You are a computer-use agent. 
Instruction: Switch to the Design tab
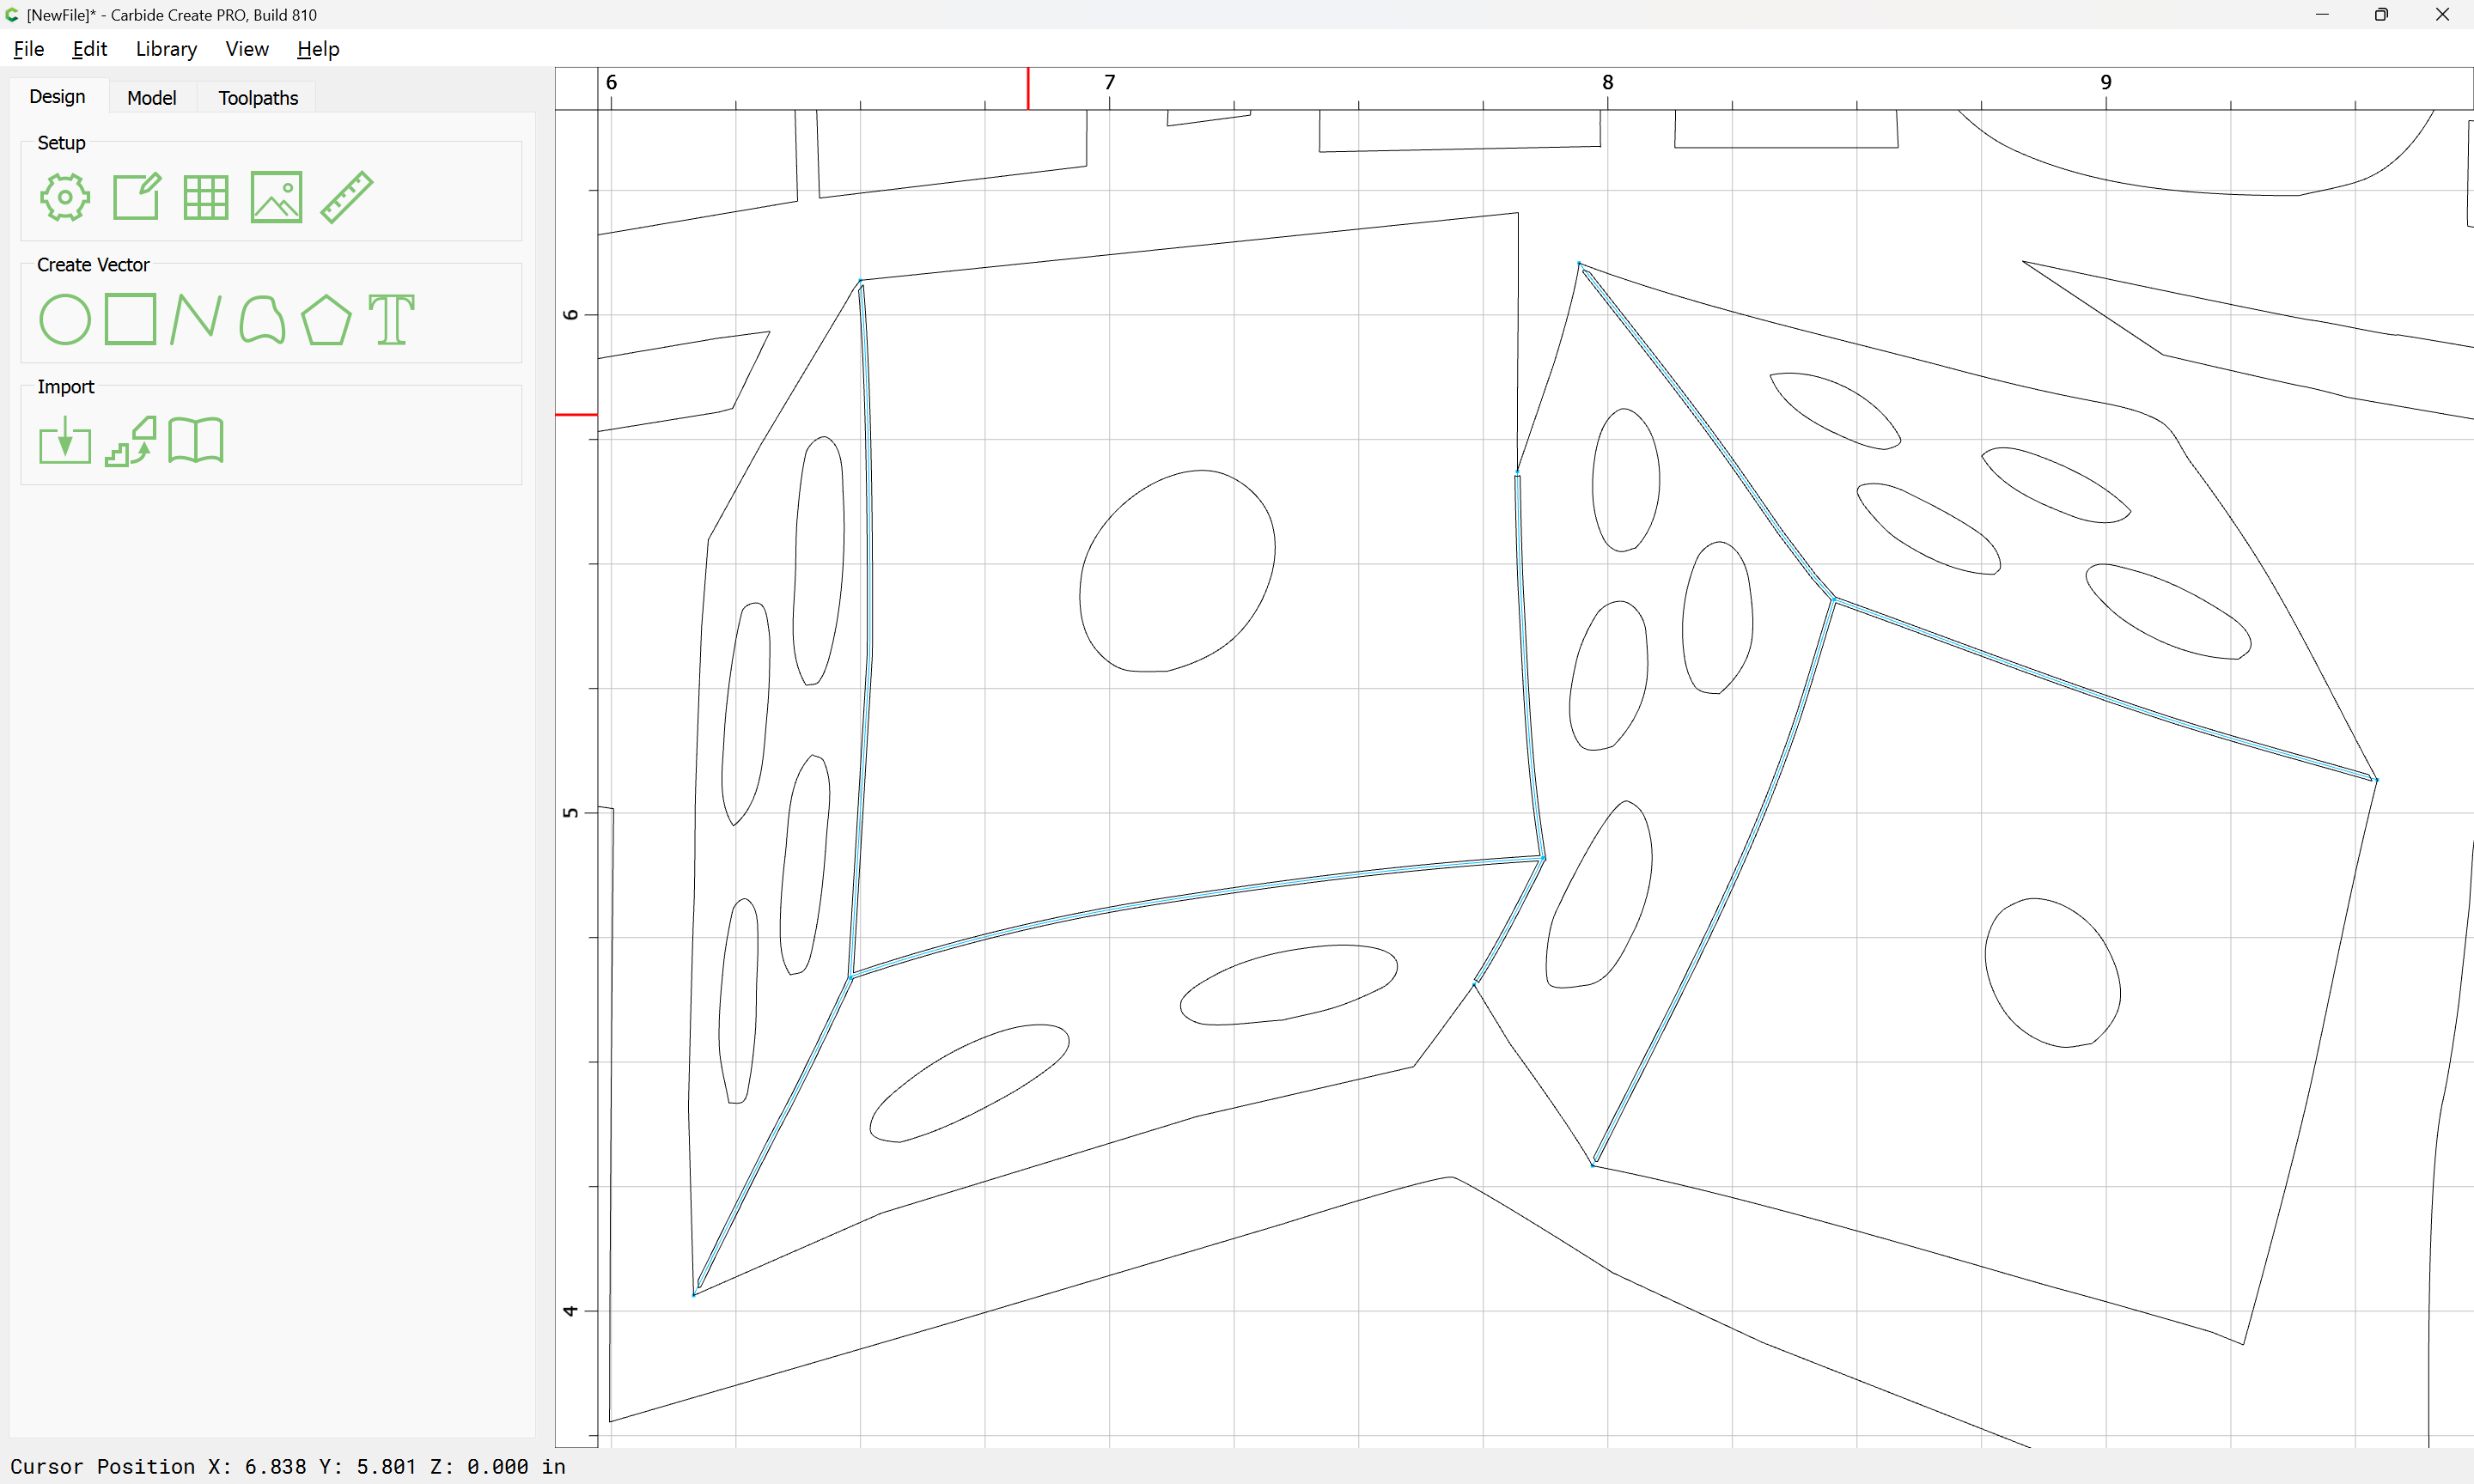(x=57, y=97)
